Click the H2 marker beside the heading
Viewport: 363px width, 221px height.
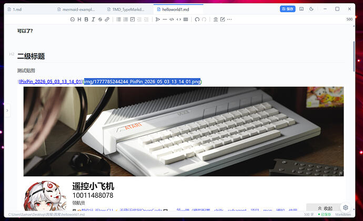pos(12,54)
